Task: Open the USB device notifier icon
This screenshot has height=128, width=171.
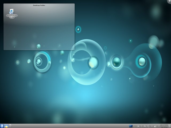Action: 148,126
